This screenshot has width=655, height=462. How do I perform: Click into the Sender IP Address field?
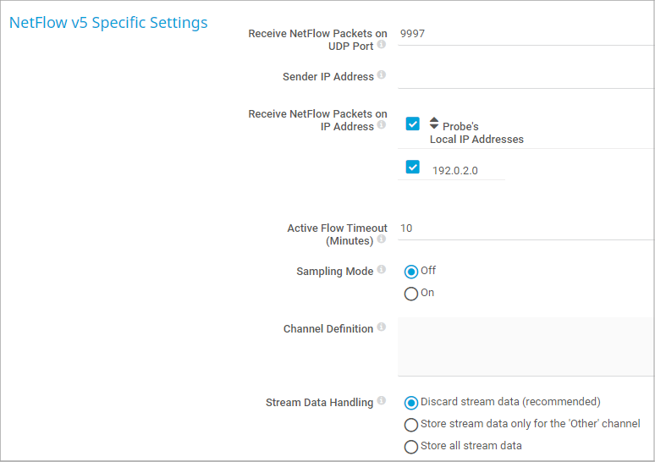coord(525,76)
